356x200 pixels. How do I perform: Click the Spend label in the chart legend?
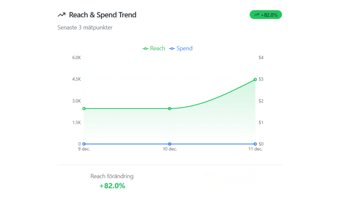[x=184, y=48]
